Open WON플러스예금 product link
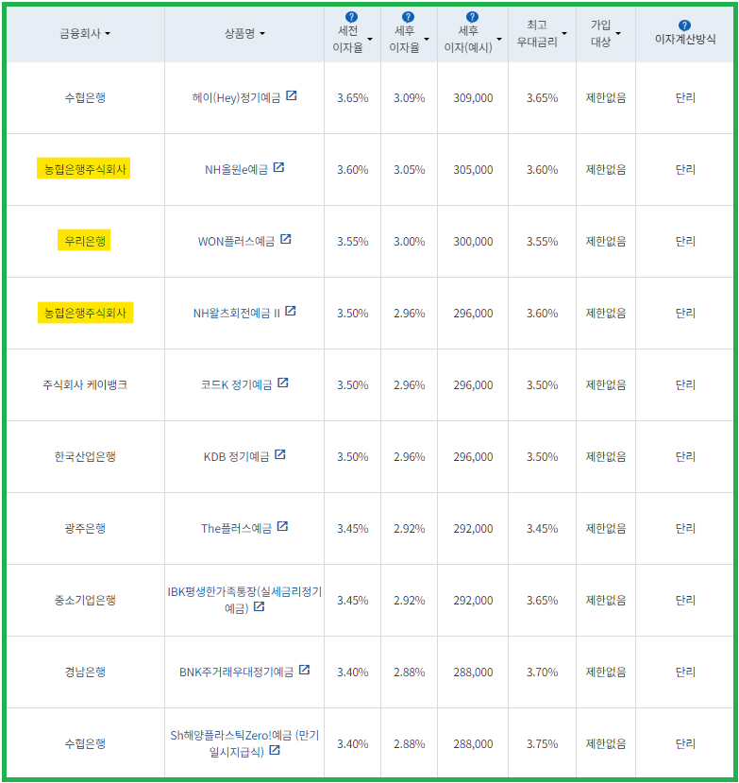 pyautogui.click(x=236, y=242)
